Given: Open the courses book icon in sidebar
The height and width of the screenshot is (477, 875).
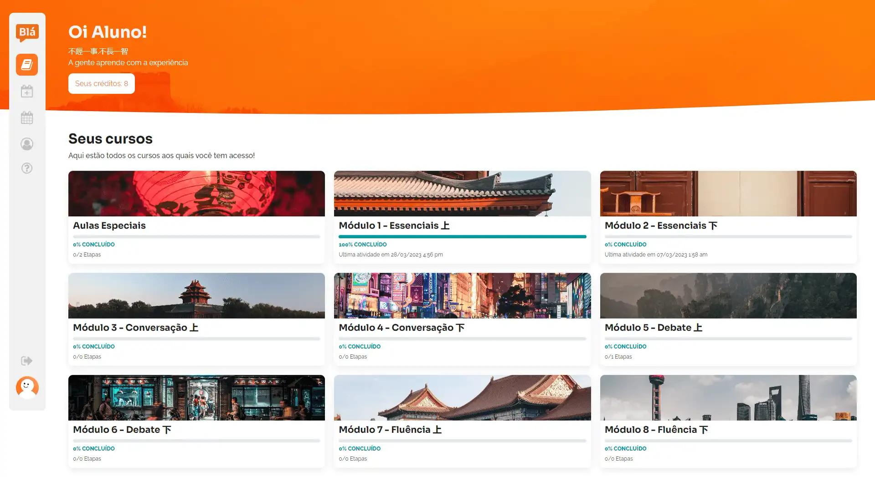Looking at the screenshot, I should click(x=27, y=65).
